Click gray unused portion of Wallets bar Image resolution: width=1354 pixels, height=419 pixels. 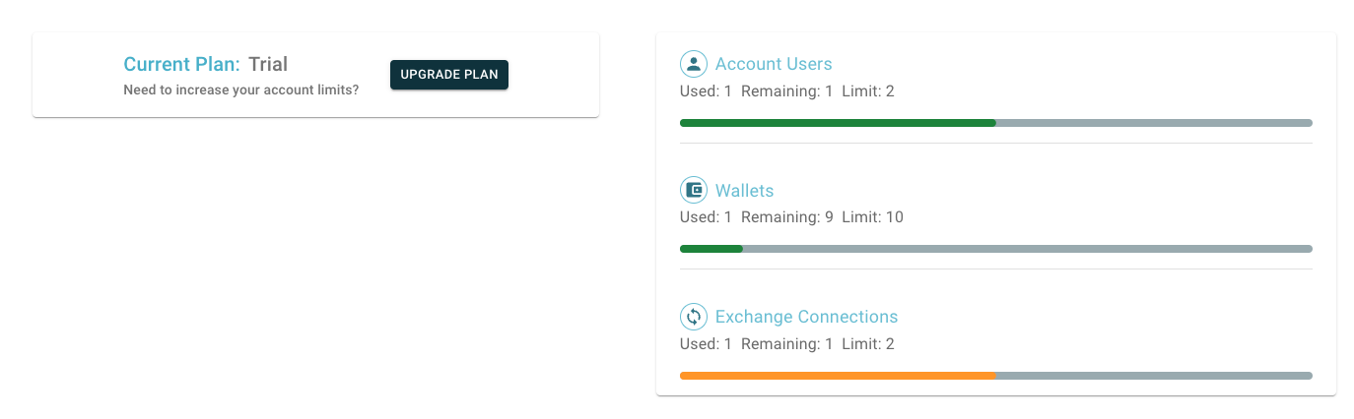(x=1027, y=249)
